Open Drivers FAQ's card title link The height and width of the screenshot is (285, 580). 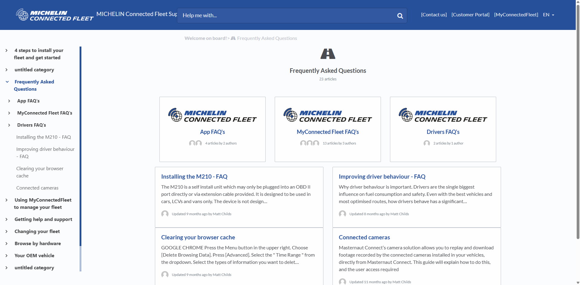pos(443,132)
